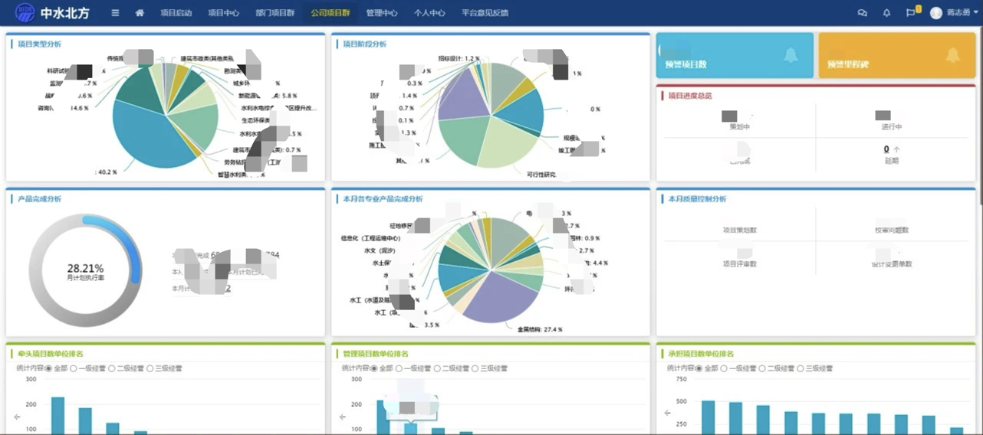Viewport: 983px width, 435px height.
Task: Select 三级经营 radio in 承担项目数单位排名
Action: pyautogui.click(x=801, y=368)
